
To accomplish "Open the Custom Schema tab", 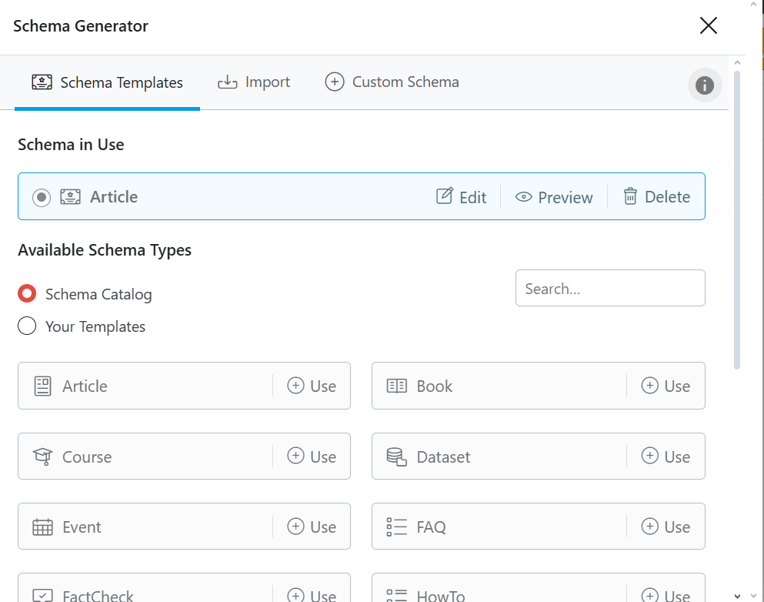I will pos(392,82).
